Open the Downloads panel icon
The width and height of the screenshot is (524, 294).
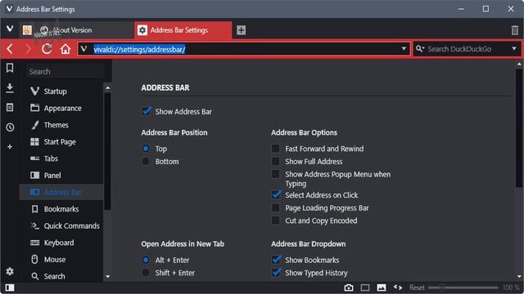tap(10, 88)
